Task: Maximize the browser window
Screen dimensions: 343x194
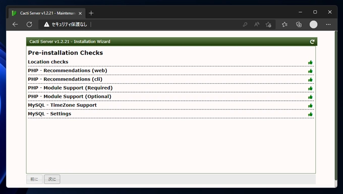Action: click(x=315, y=12)
